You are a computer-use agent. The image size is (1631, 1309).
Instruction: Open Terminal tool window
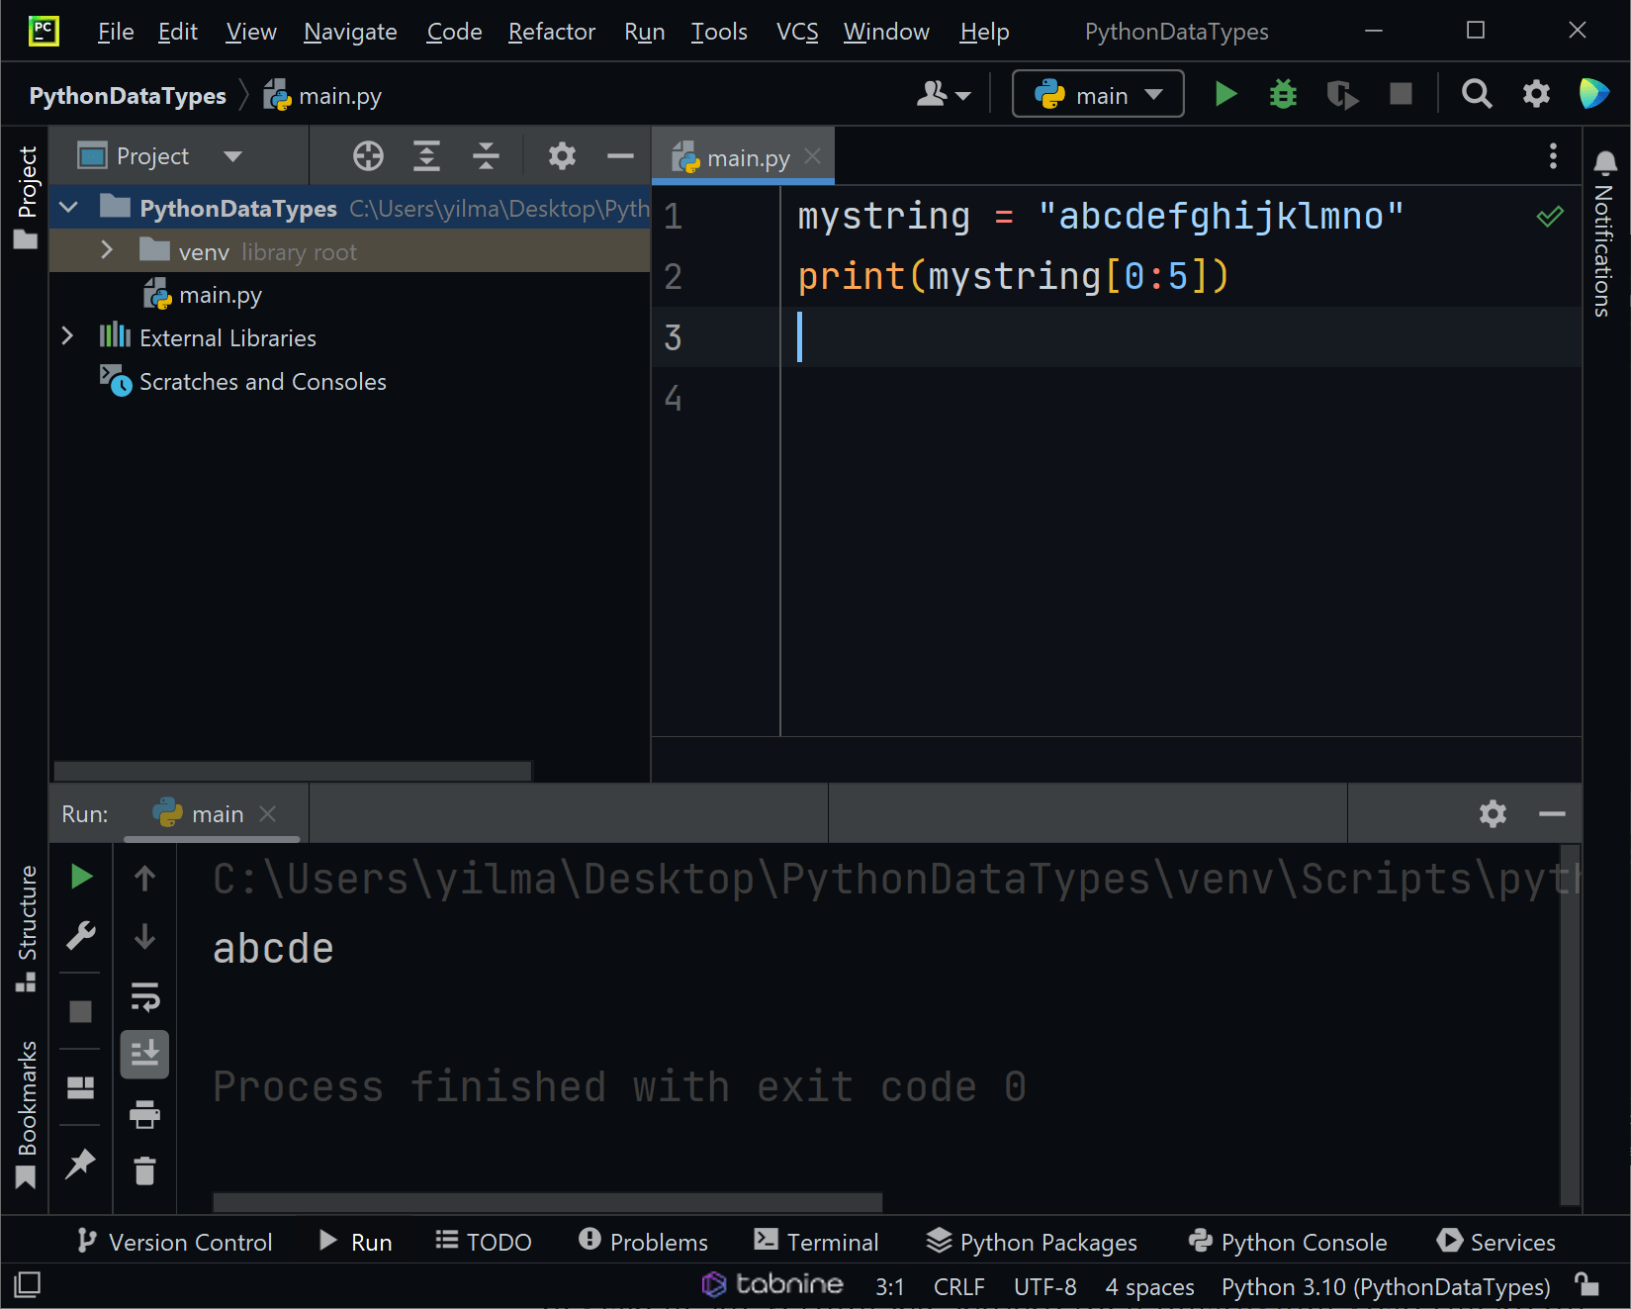point(816,1242)
